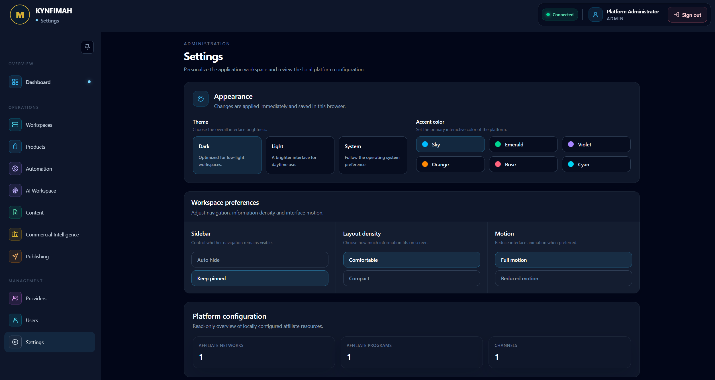Pick the Orange accent color

pyautogui.click(x=450, y=164)
